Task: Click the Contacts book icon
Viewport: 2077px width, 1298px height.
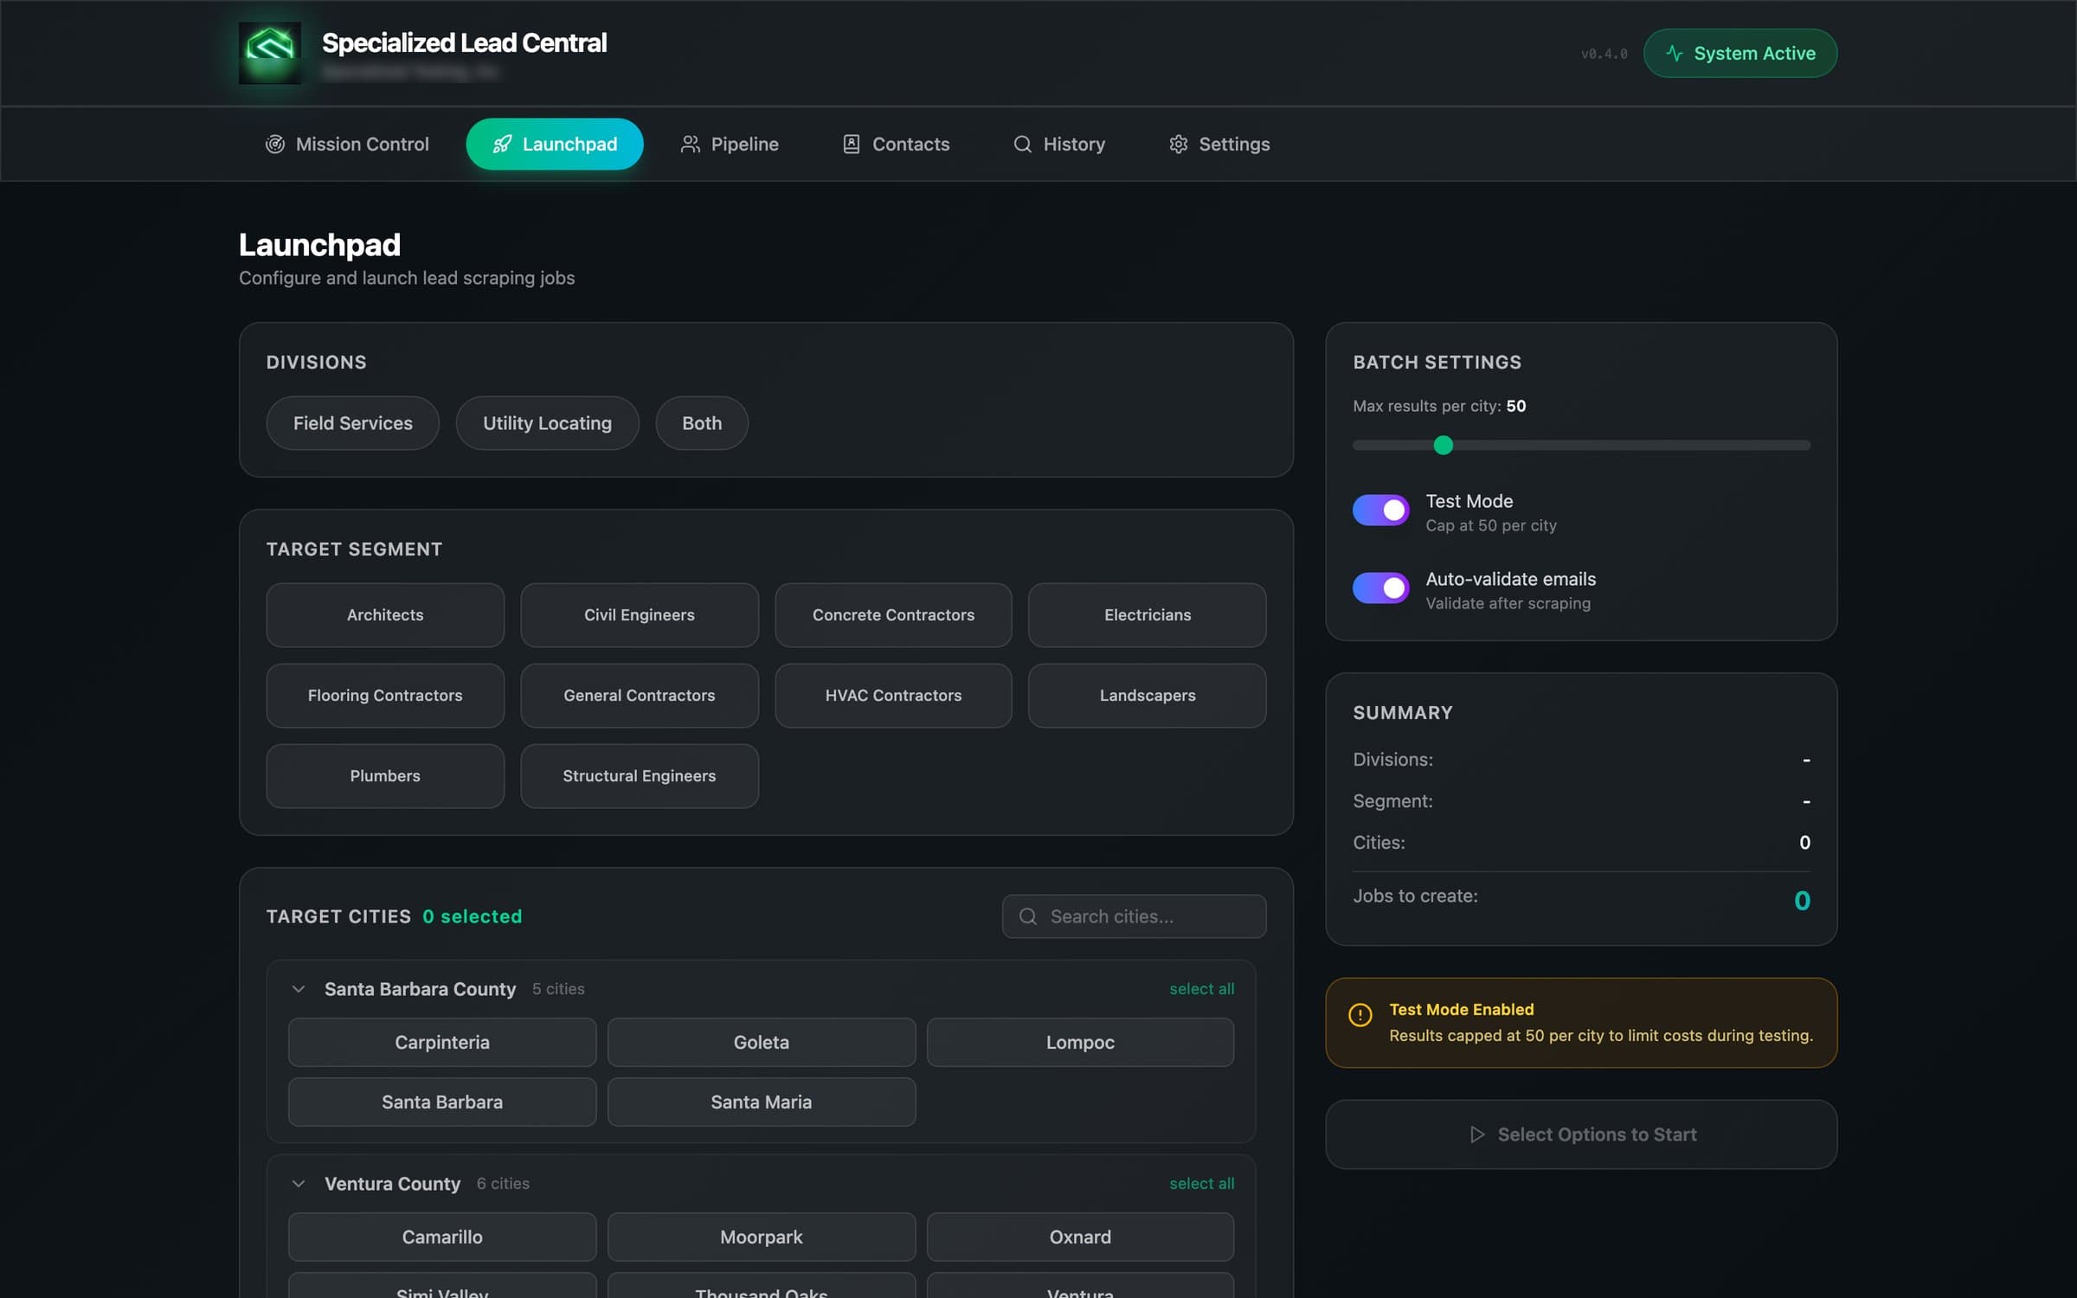Action: (852, 144)
